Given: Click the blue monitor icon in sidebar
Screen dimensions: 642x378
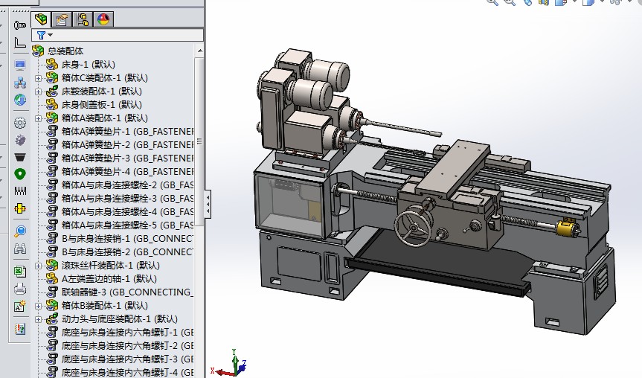Looking at the screenshot, I should coord(19,65).
